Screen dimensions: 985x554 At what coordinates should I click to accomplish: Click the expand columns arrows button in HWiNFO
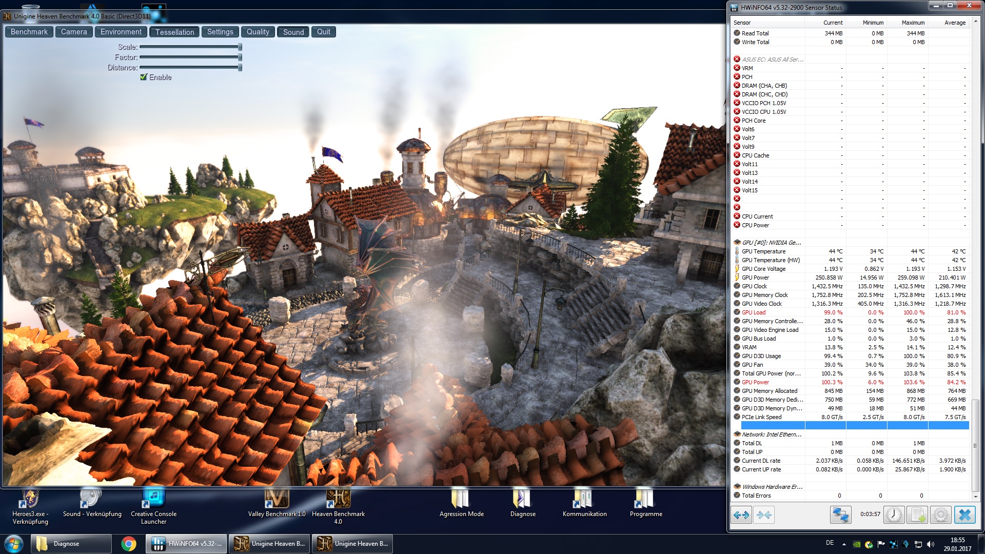coord(741,515)
